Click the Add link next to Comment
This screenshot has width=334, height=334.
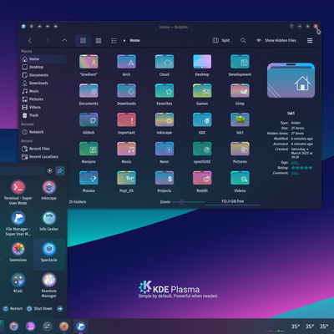[x=295, y=173]
